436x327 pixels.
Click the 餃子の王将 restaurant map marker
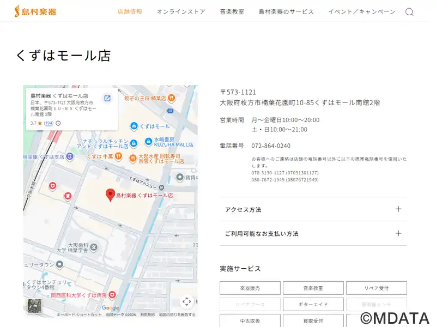pyautogui.click(x=172, y=98)
